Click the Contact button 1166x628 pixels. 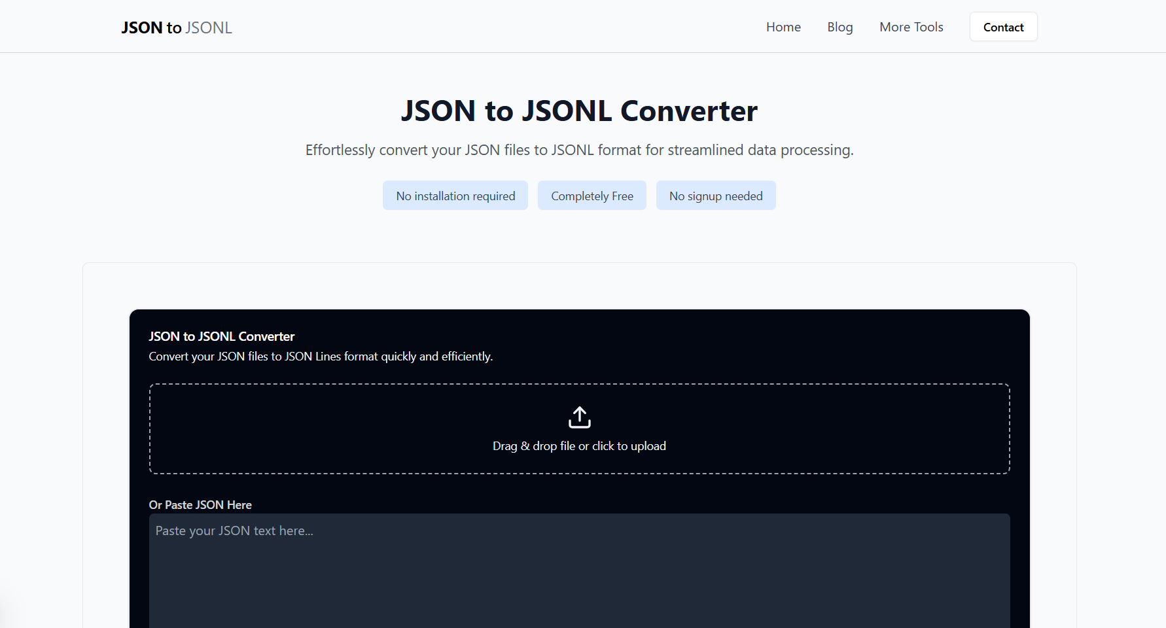click(x=1002, y=27)
